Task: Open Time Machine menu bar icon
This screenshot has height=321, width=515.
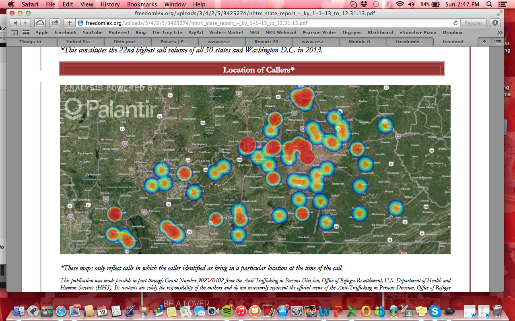Action: tap(375, 4)
